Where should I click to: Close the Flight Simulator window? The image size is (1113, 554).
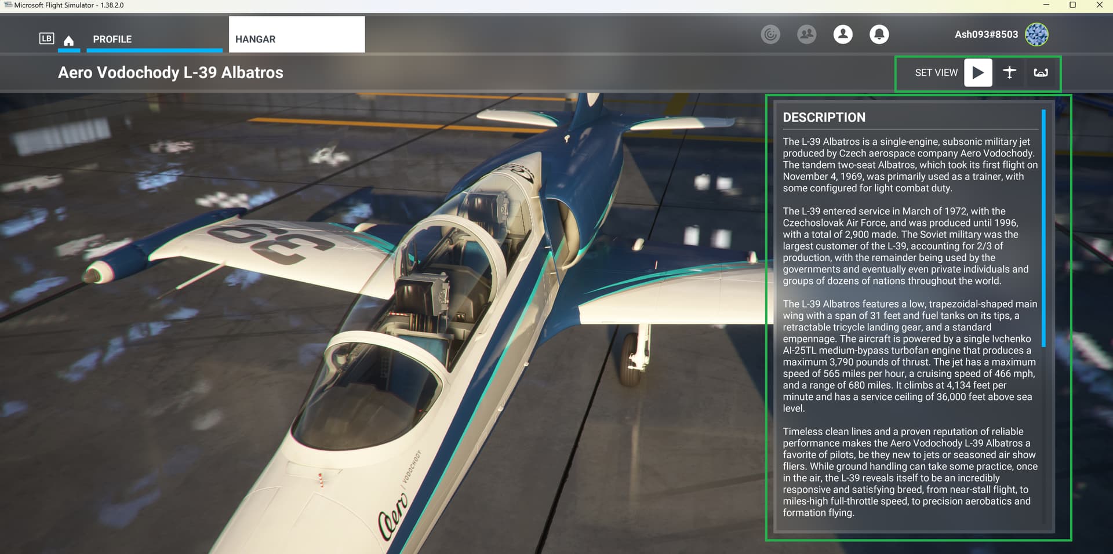(x=1099, y=5)
